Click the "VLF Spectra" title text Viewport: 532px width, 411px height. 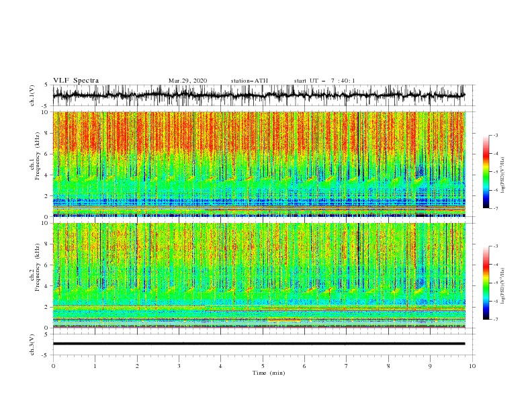[x=76, y=81]
